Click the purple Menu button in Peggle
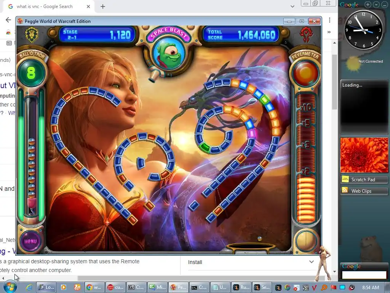Screen dimensions: 390x293 [x=30, y=241]
